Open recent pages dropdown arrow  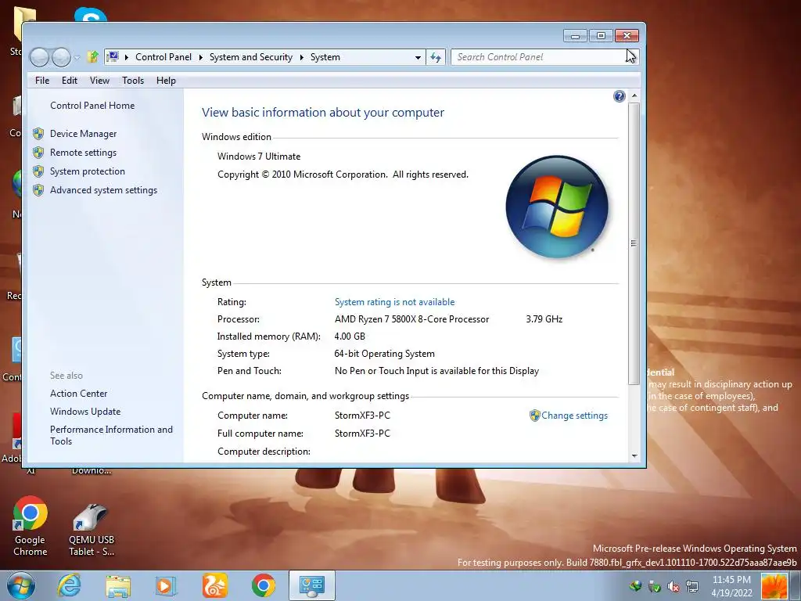(77, 58)
